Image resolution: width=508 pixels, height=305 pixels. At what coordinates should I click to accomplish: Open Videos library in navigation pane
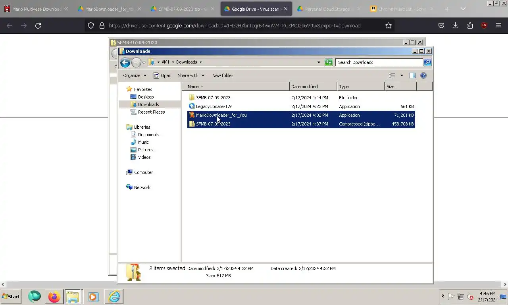click(x=140, y=157)
